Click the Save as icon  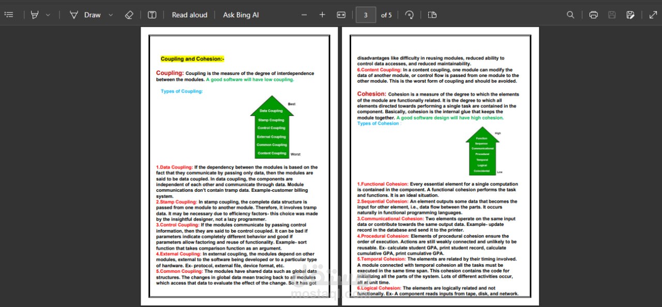[630, 15]
